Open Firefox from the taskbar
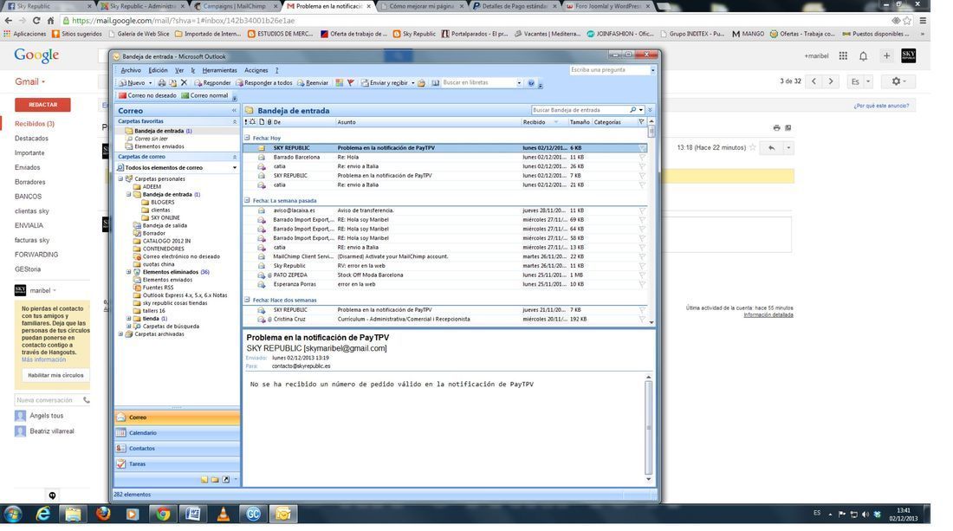This screenshot has width=953, height=531. pyautogui.click(x=103, y=514)
